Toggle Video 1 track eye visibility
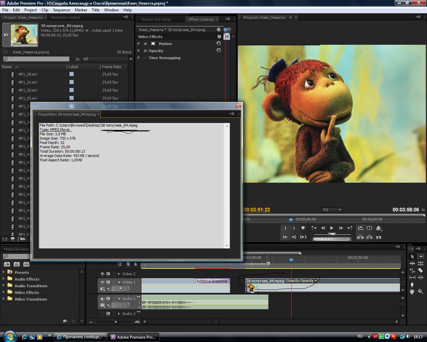427x342 pixels. point(102,282)
